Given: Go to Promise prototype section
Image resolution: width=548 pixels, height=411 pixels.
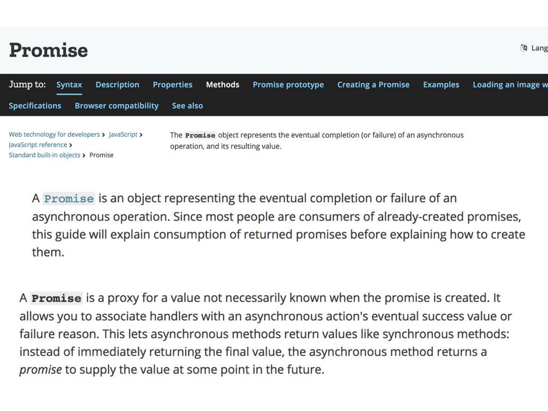Looking at the screenshot, I should pyautogui.click(x=288, y=85).
